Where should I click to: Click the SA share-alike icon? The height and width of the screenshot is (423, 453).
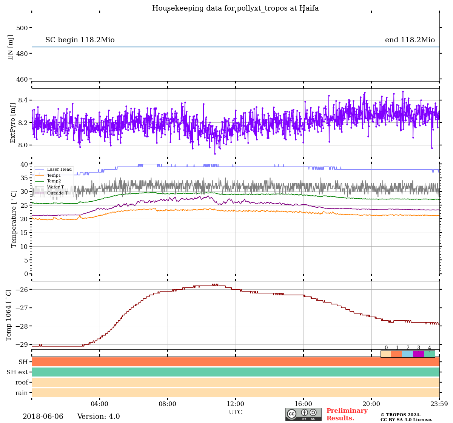coord(313,412)
